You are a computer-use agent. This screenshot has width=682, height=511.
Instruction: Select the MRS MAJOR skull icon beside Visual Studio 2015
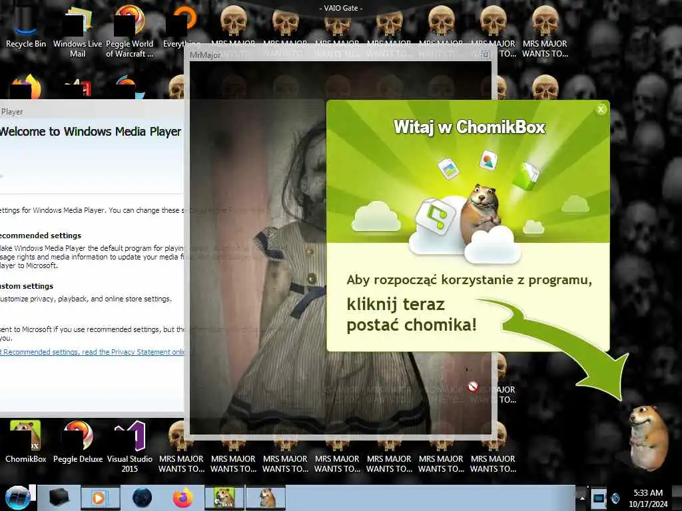point(181,446)
